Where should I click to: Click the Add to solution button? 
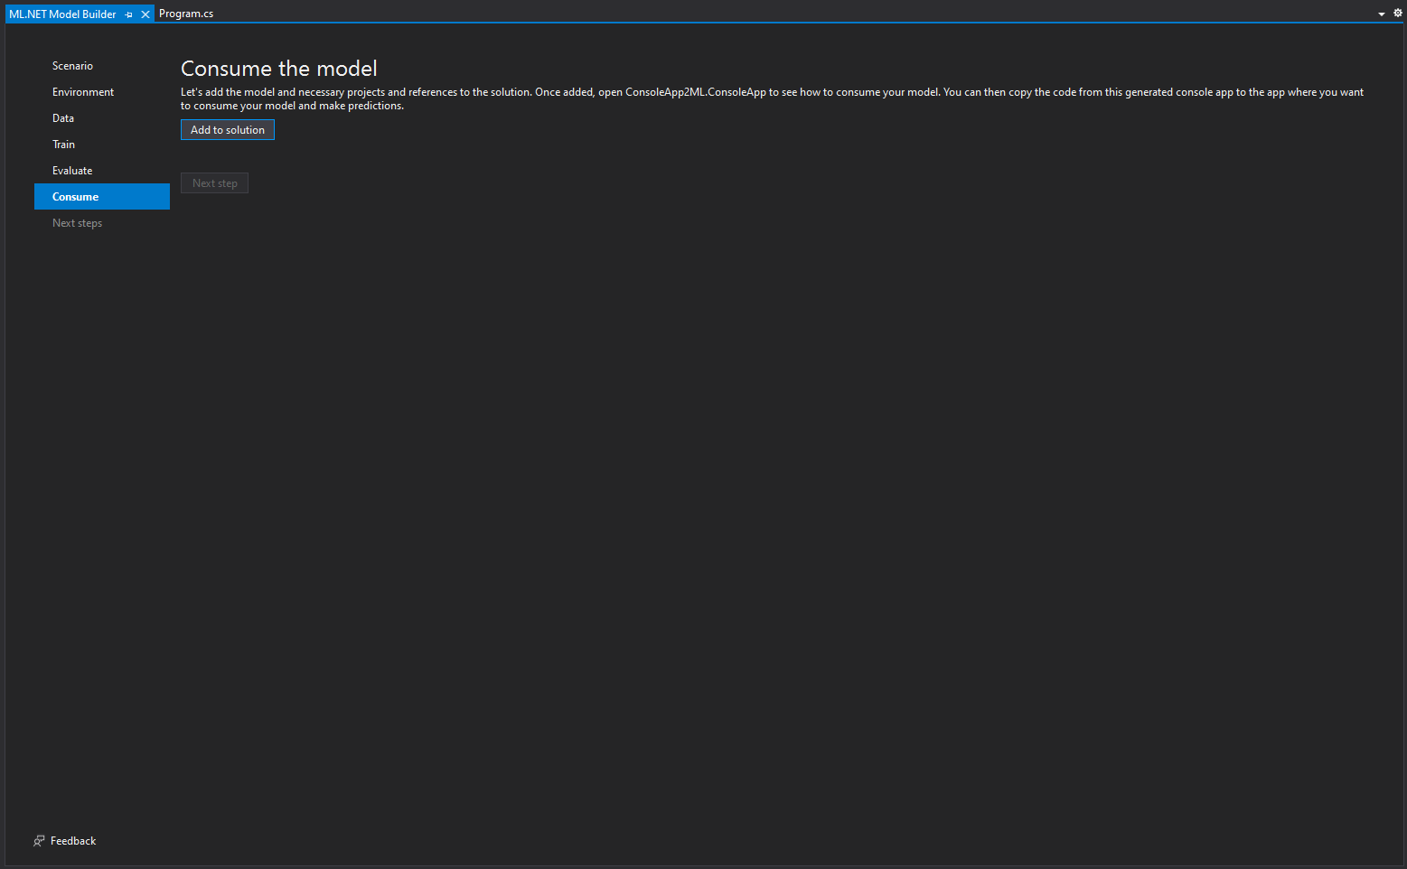pos(228,130)
